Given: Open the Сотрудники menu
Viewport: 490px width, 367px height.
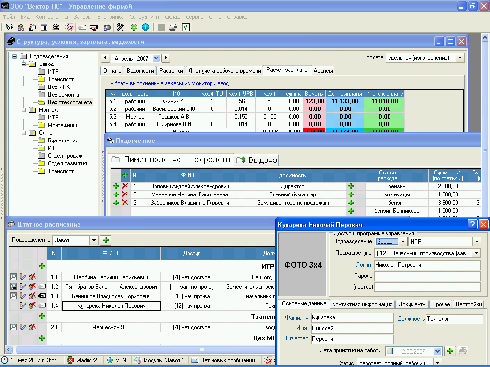Looking at the screenshot, I should tap(144, 17).
